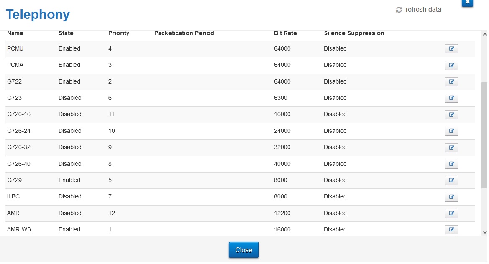
Task: Edit the AMR-WB codec settings
Action: click(x=451, y=230)
